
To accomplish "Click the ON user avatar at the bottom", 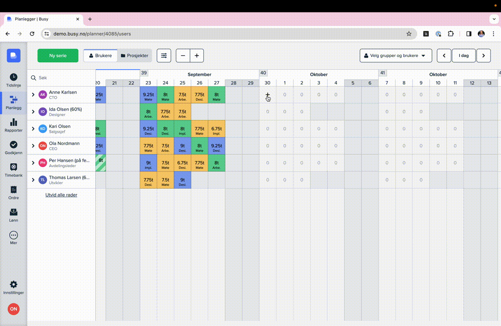I will point(13,309).
